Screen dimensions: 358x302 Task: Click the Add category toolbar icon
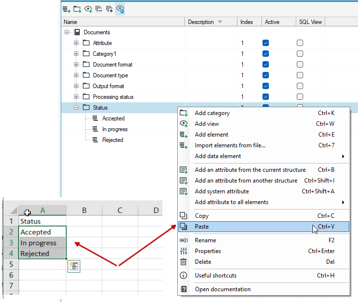(x=77, y=9)
